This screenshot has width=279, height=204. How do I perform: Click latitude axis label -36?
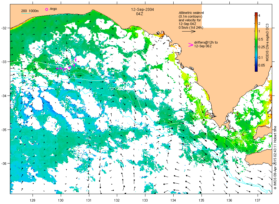click(4, 164)
